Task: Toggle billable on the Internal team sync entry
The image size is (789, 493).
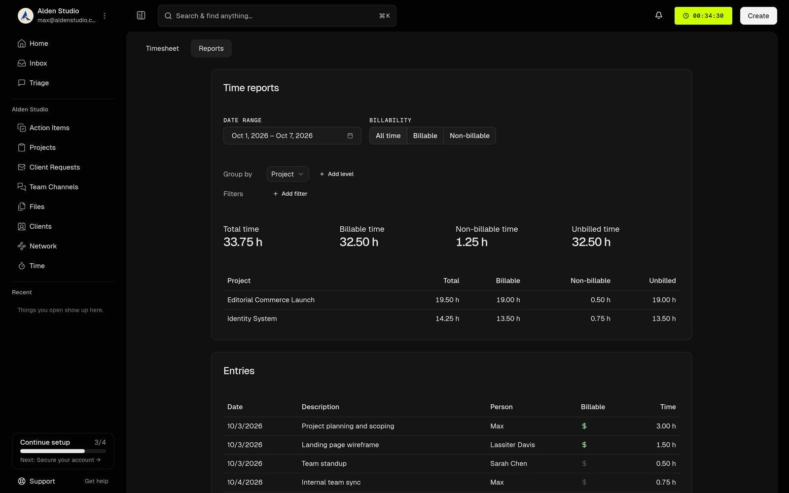Action: [584, 482]
